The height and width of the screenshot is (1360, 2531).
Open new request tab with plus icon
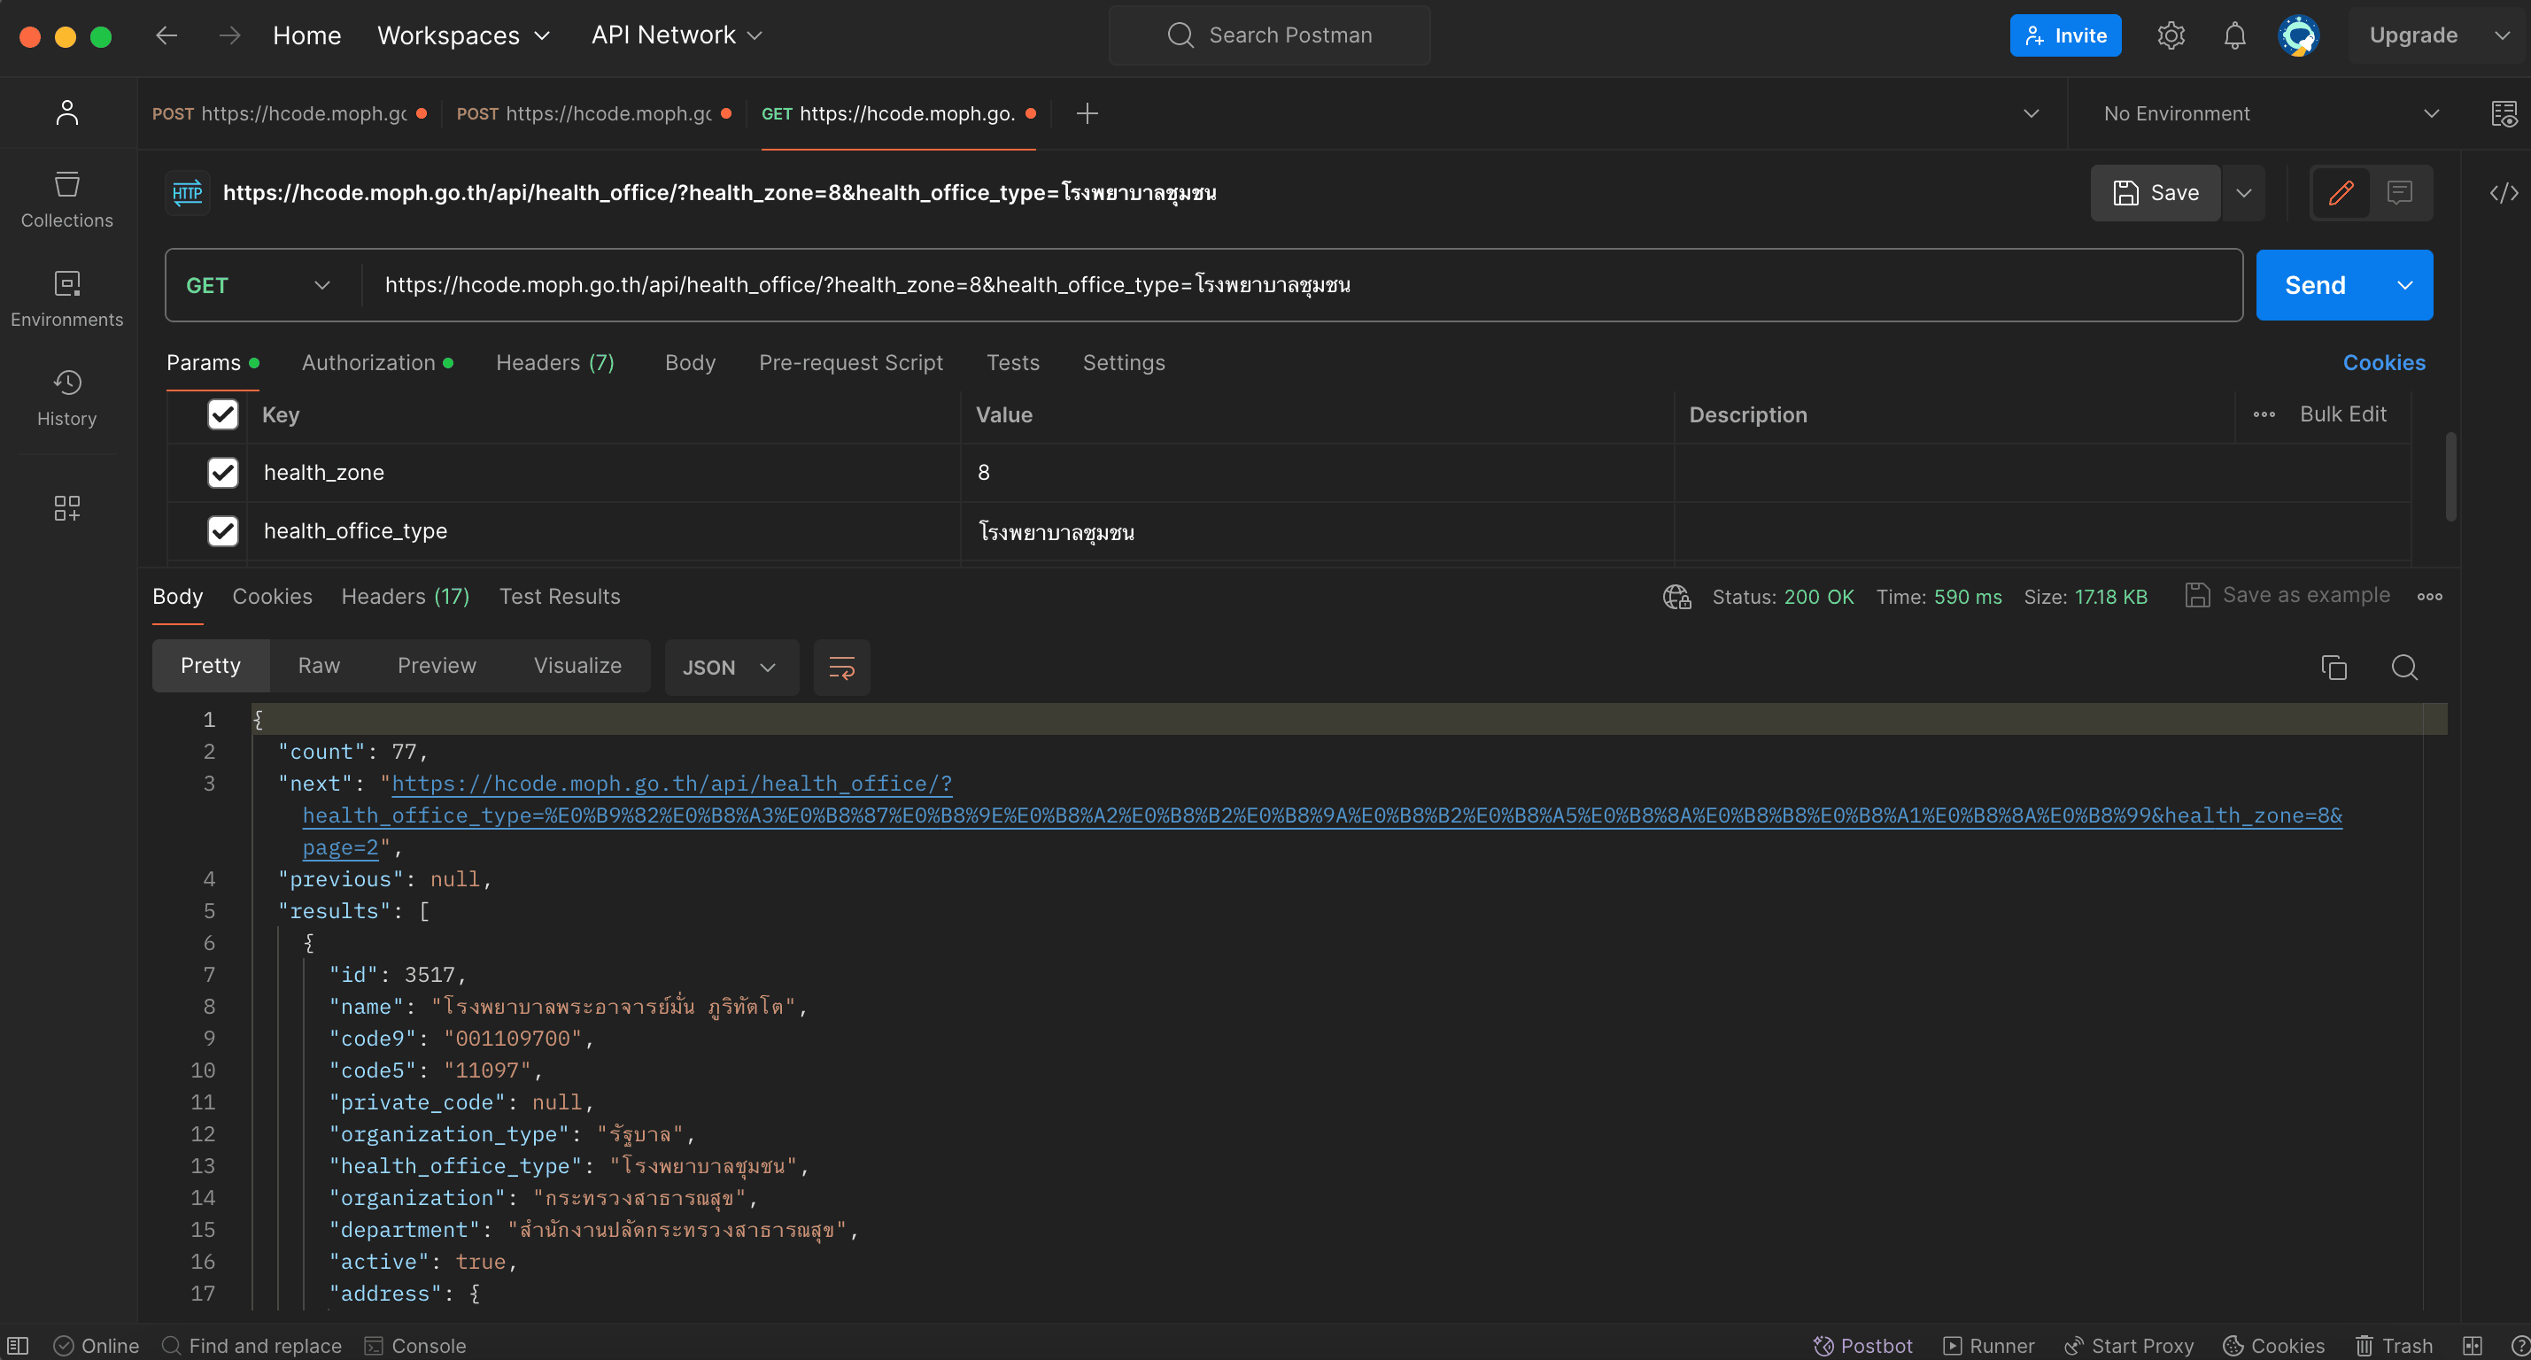(x=1087, y=114)
